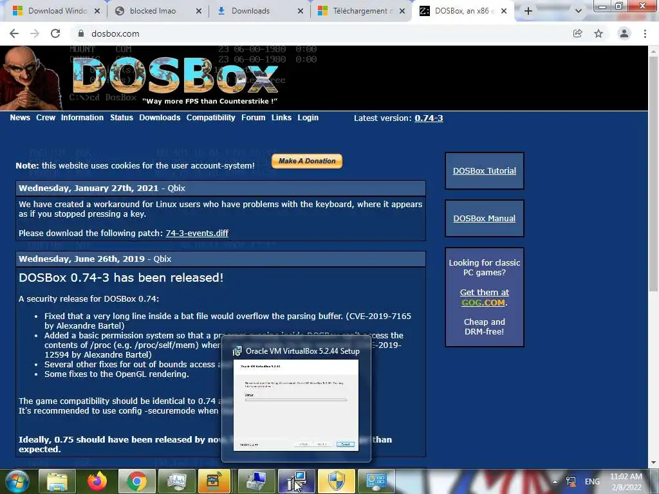
Task: Click the computer with printer taskbar icon
Action: 256,481
